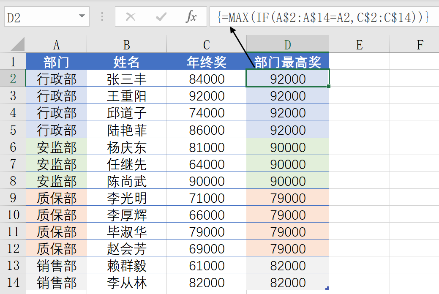The image size is (439, 294).
Task: Click the formula bar resize handle dots
Action: click(x=102, y=17)
